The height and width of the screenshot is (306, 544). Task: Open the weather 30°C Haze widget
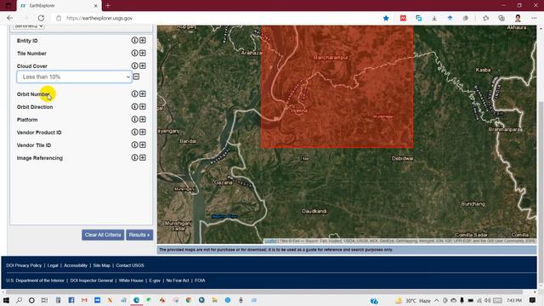pos(413,300)
